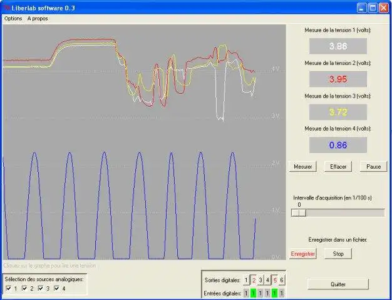Toggle digital output 4 (Sorties digitales)
Screen dimensions: 392x300
[x=267, y=280]
